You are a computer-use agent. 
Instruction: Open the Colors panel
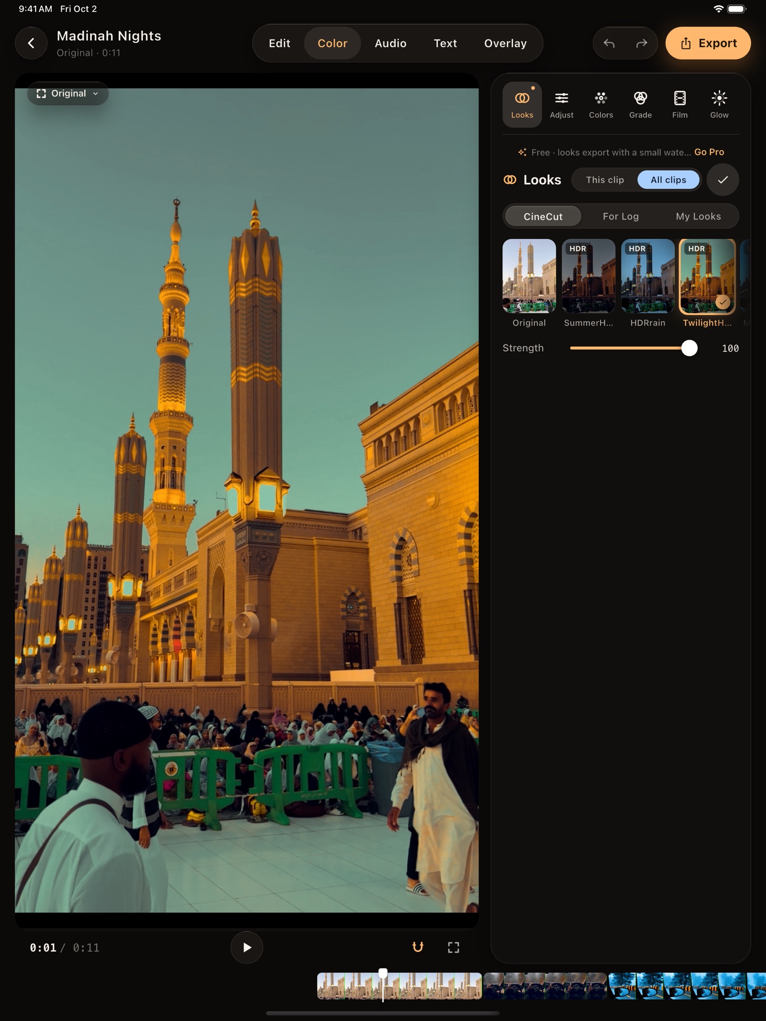pos(601,105)
